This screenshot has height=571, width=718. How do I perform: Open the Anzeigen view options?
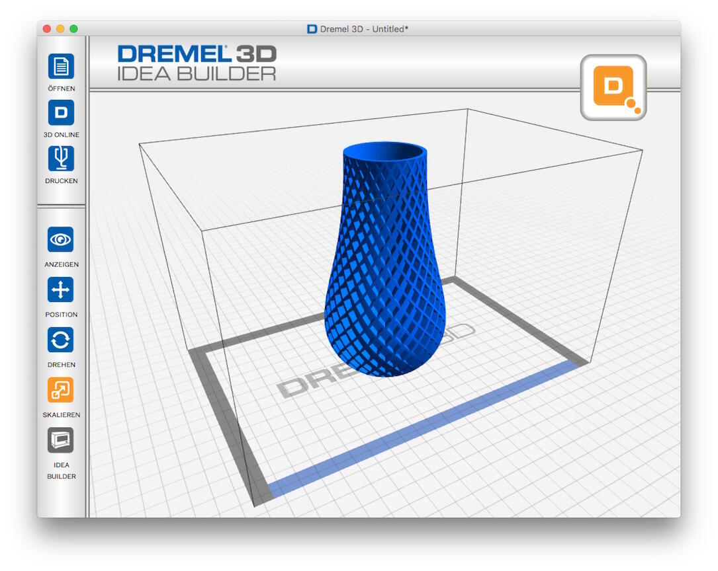60,239
